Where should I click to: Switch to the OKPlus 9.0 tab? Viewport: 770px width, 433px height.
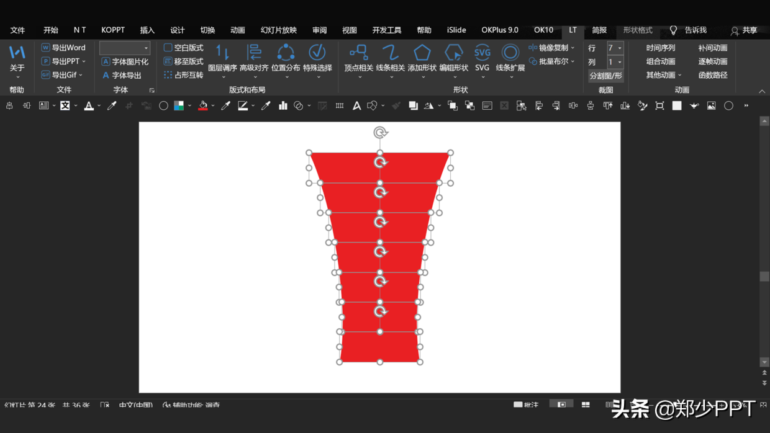(500, 30)
